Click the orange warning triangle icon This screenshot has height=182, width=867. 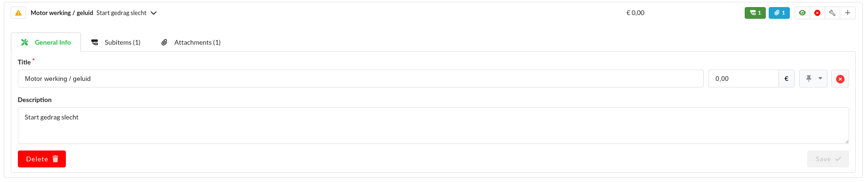click(18, 13)
